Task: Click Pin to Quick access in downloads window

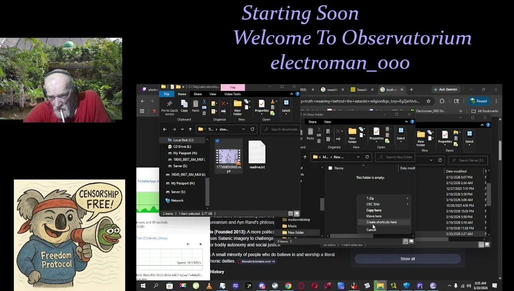Action: (169, 108)
